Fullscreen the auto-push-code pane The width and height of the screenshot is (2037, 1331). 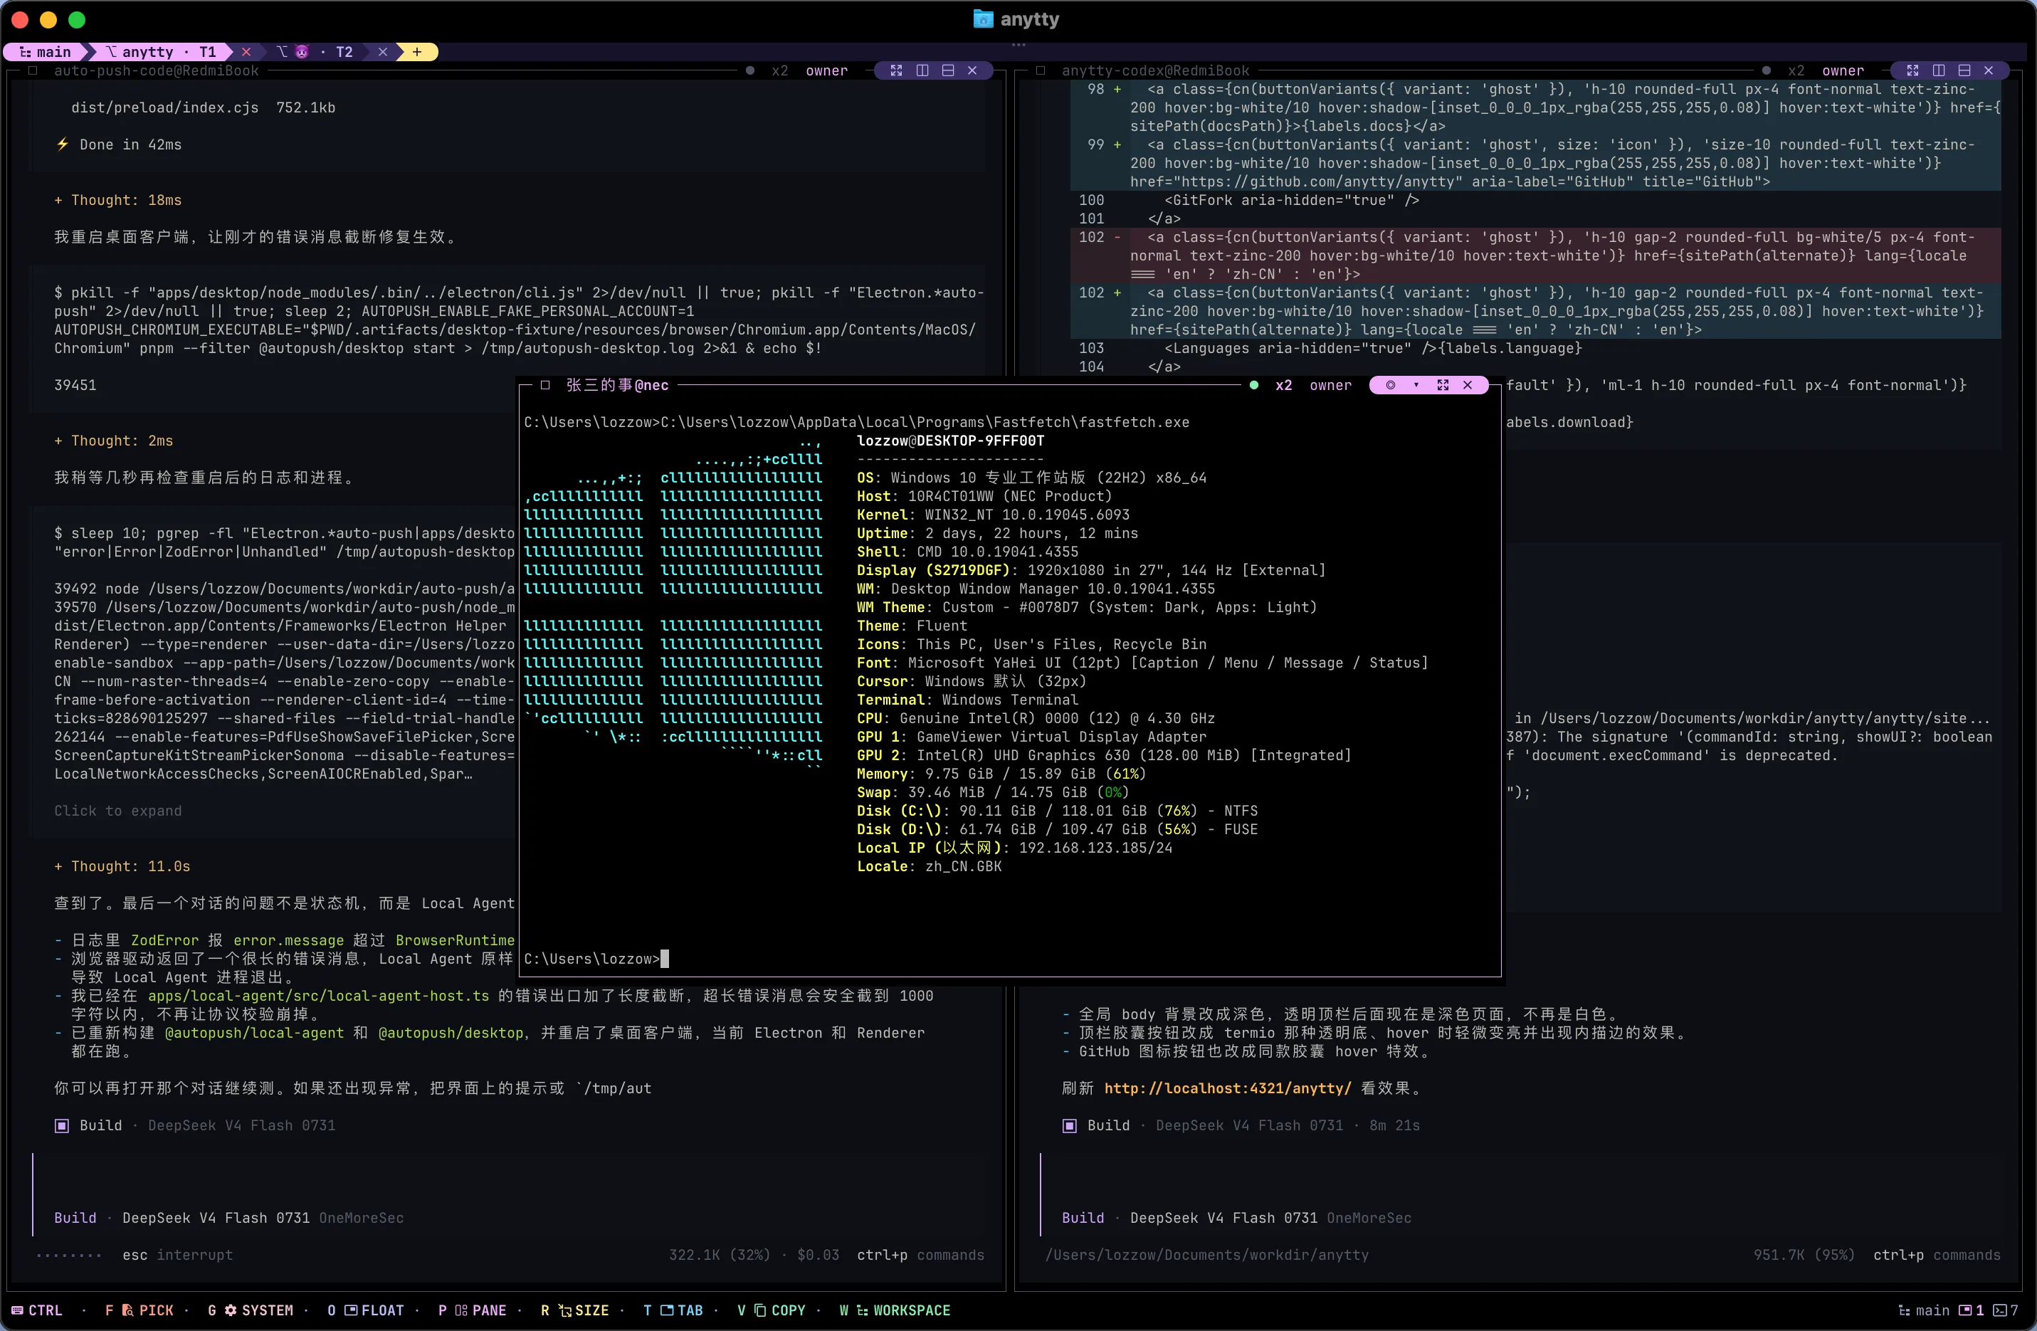click(896, 71)
